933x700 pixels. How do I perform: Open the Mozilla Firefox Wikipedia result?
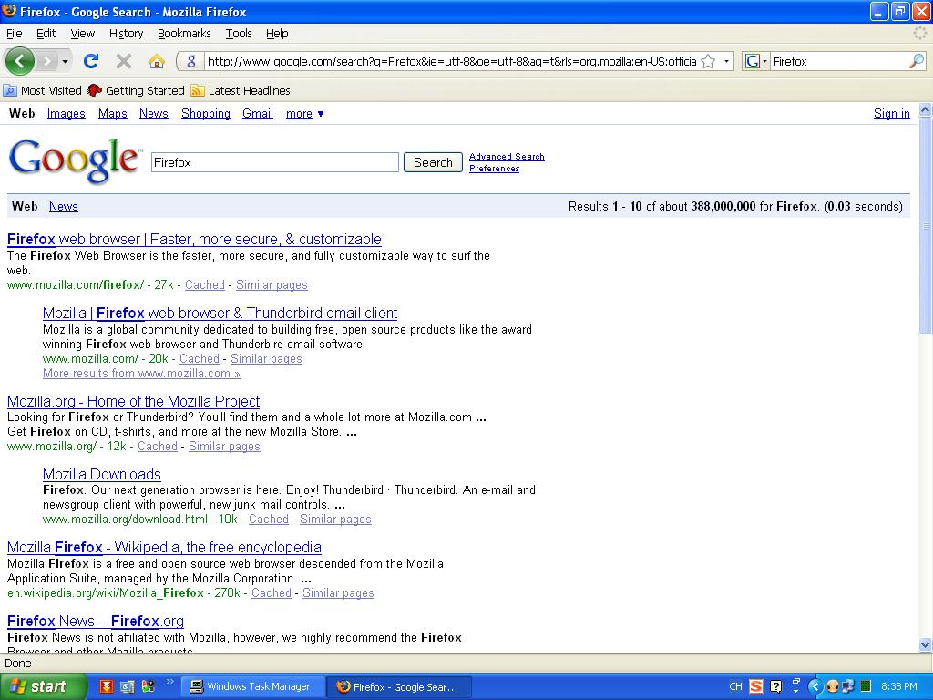coord(164,547)
